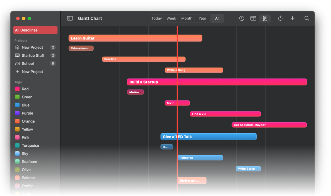Screen dimensions: 331x196
Task: Click the refresh icon
Action: tap(280, 18)
